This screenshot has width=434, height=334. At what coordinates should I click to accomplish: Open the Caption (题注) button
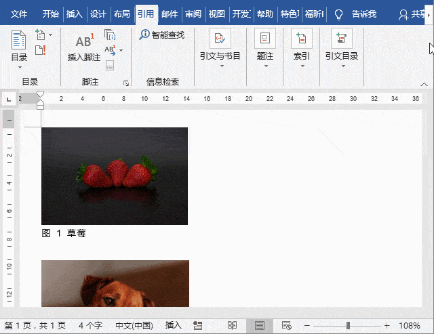[265, 49]
